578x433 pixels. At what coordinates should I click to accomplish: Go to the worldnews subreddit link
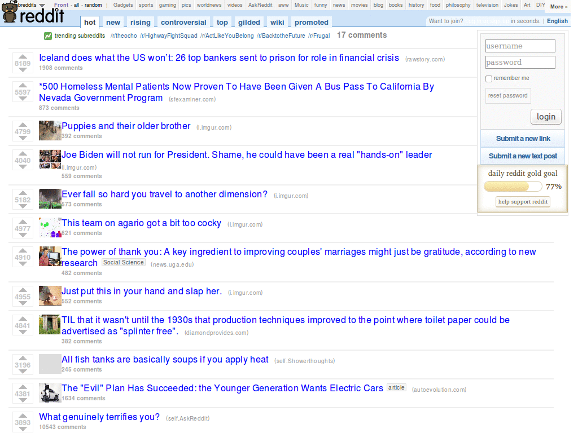pos(209,5)
